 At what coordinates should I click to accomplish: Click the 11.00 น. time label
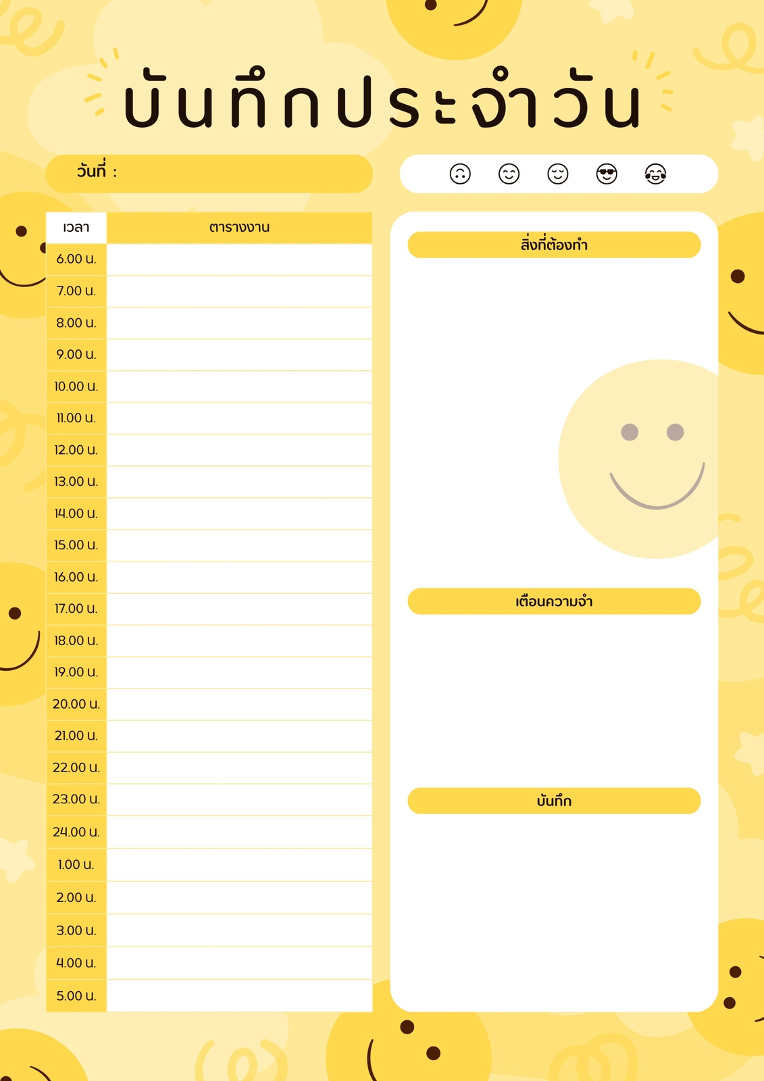pos(76,418)
